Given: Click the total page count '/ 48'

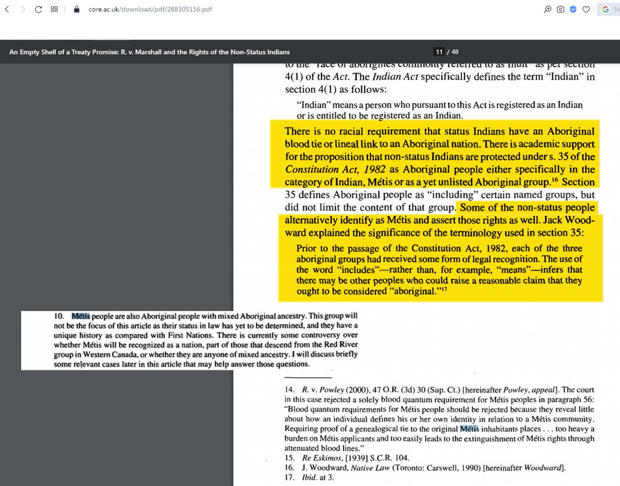Looking at the screenshot, I should pyautogui.click(x=453, y=52).
